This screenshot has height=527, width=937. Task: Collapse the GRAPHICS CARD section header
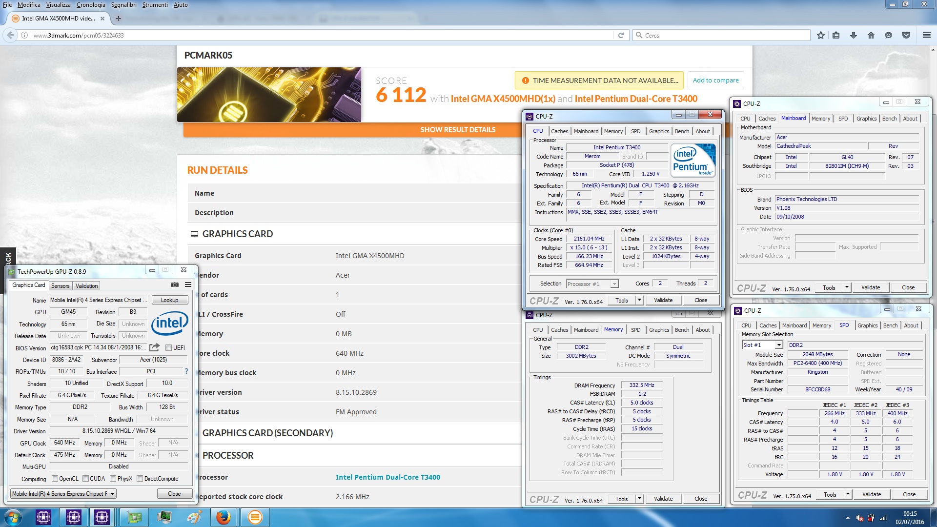(x=237, y=234)
